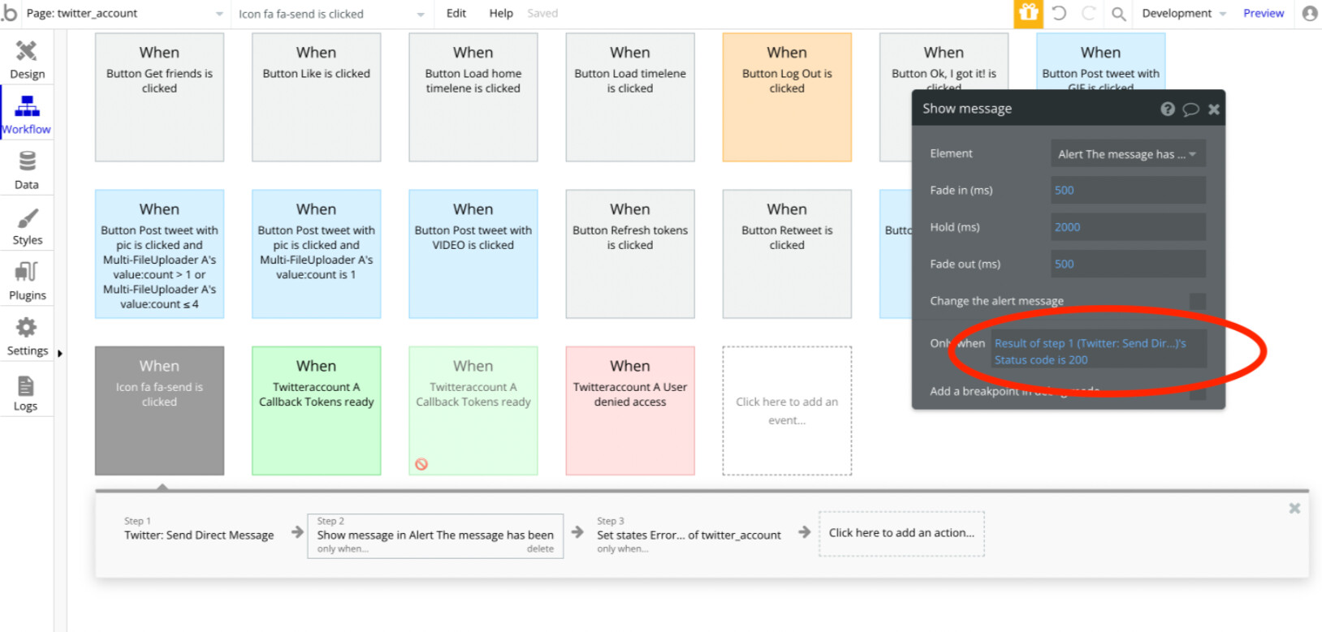The height and width of the screenshot is (632, 1322).
Task: Select event with value:count is 1
Action: pyautogui.click(x=316, y=254)
